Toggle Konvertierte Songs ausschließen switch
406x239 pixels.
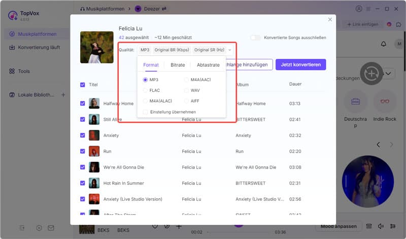[x=256, y=38]
